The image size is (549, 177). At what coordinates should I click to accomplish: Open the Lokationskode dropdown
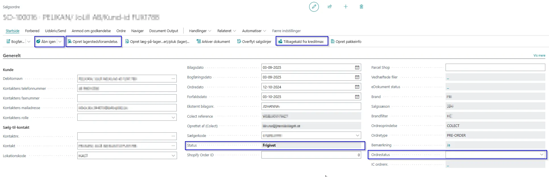point(173,156)
